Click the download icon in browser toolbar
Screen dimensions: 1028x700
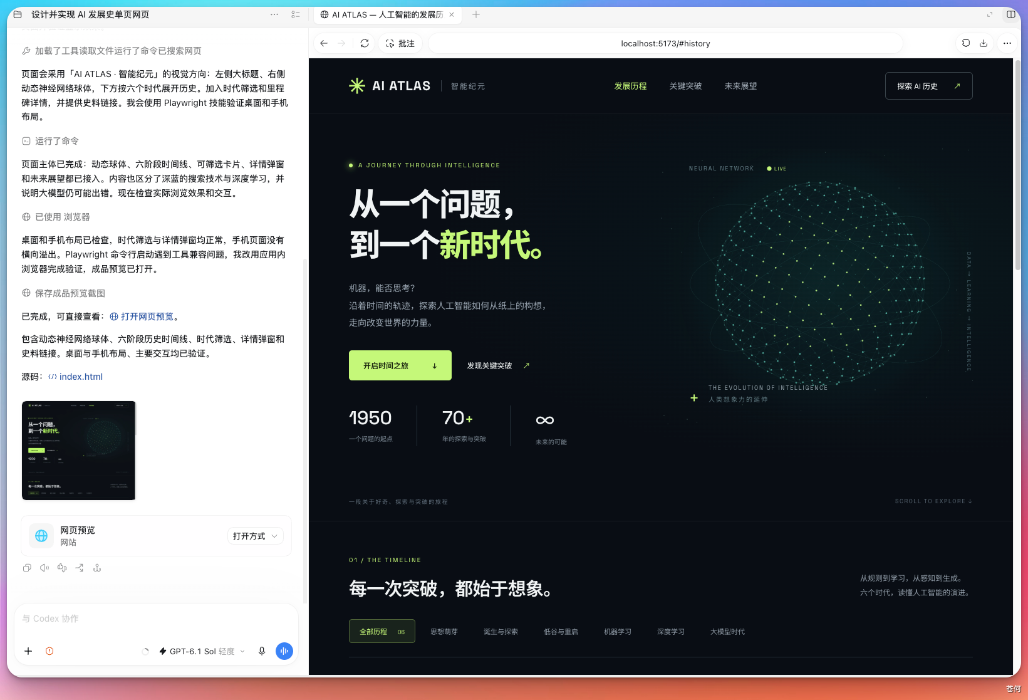(x=984, y=43)
